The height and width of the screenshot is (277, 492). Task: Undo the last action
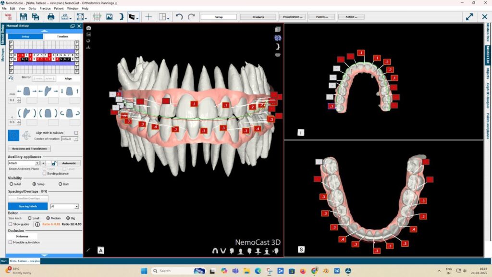(x=179, y=17)
